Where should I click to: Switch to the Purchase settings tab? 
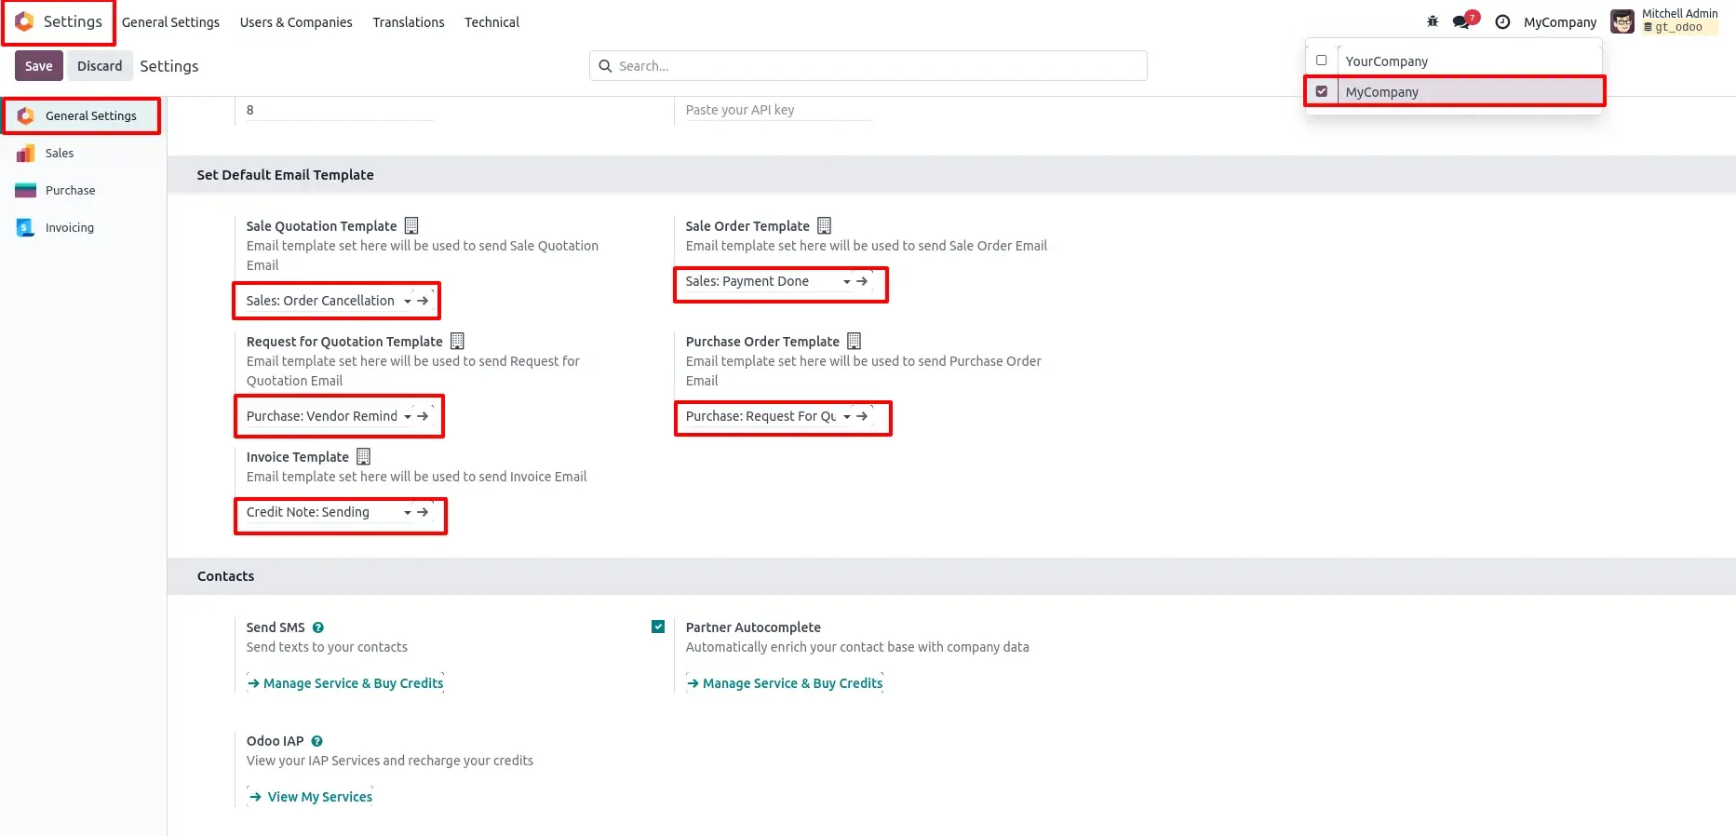tap(82, 190)
